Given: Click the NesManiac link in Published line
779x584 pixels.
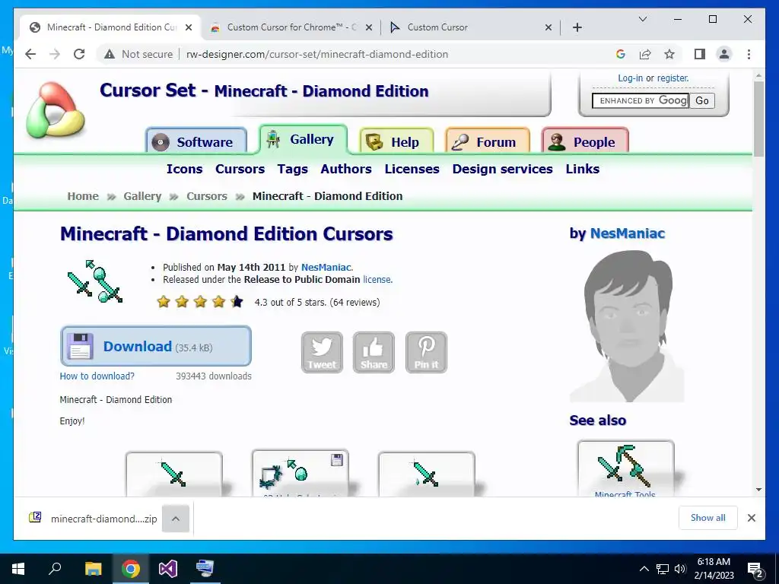Looking at the screenshot, I should click(326, 267).
